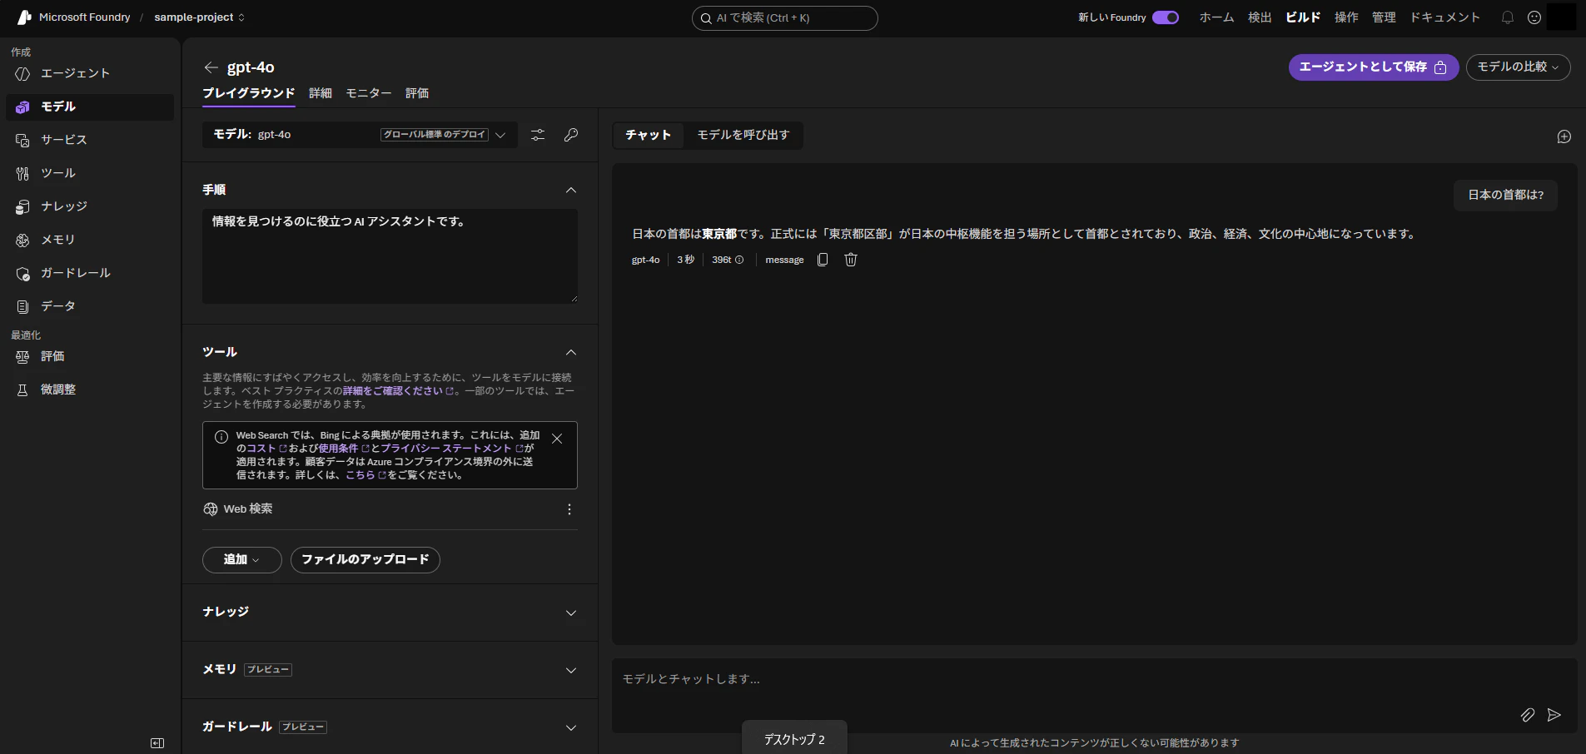Open the プライバシー ステートメント link
The width and height of the screenshot is (1586, 754).
[452, 449]
